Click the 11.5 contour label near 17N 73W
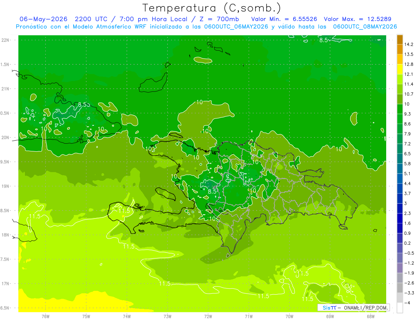 (x=165, y=284)
